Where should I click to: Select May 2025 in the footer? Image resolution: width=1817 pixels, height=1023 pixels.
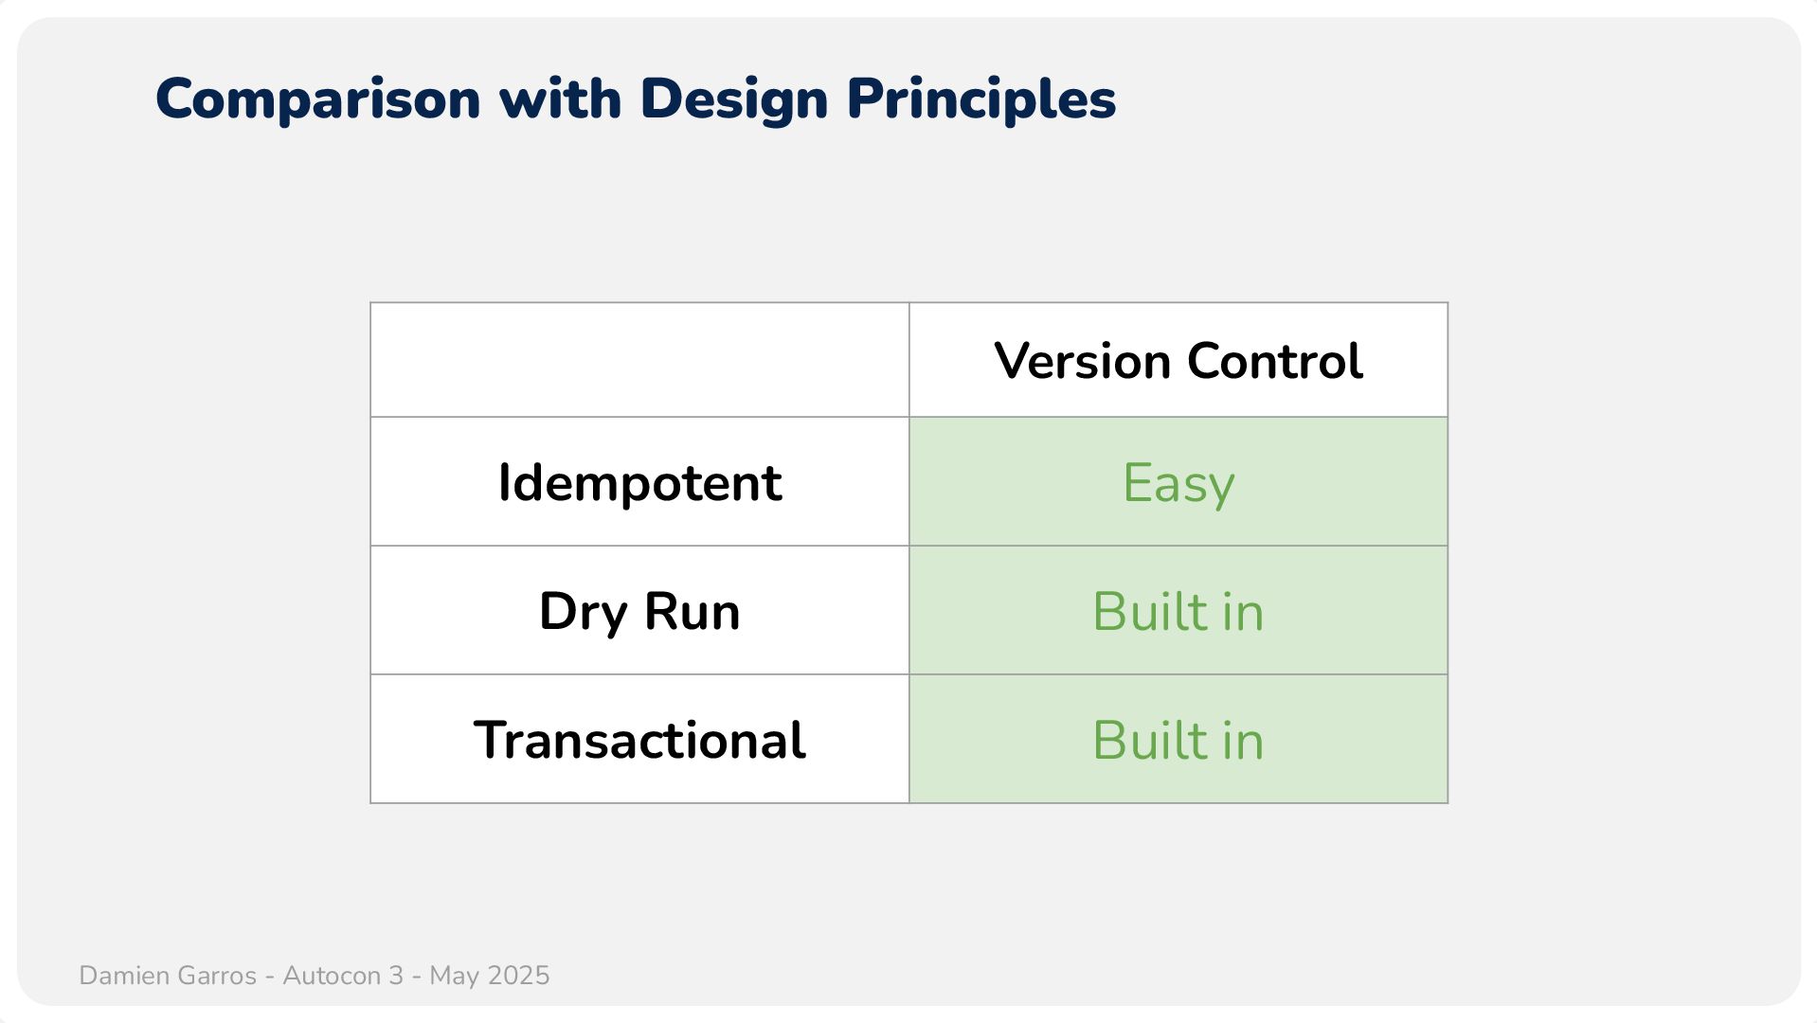[x=489, y=976]
